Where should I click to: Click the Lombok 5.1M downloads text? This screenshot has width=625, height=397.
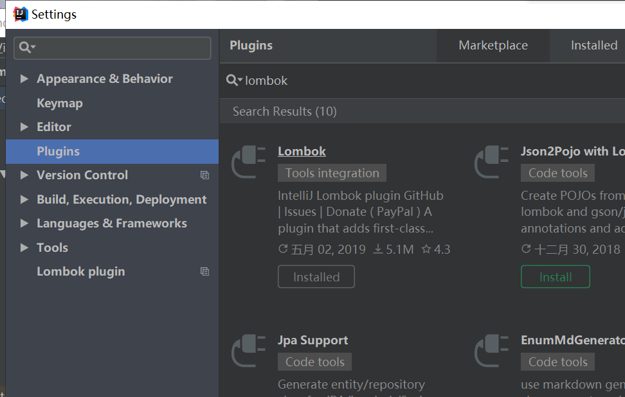tap(400, 249)
